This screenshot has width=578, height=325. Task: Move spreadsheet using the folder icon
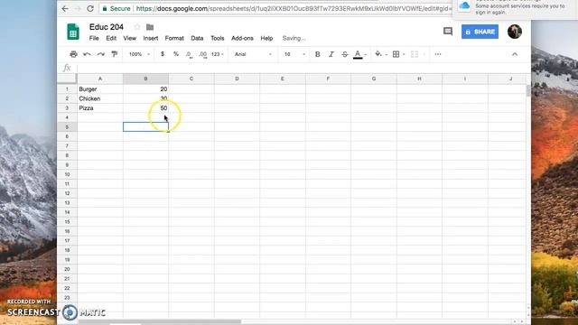coord(150,27)
